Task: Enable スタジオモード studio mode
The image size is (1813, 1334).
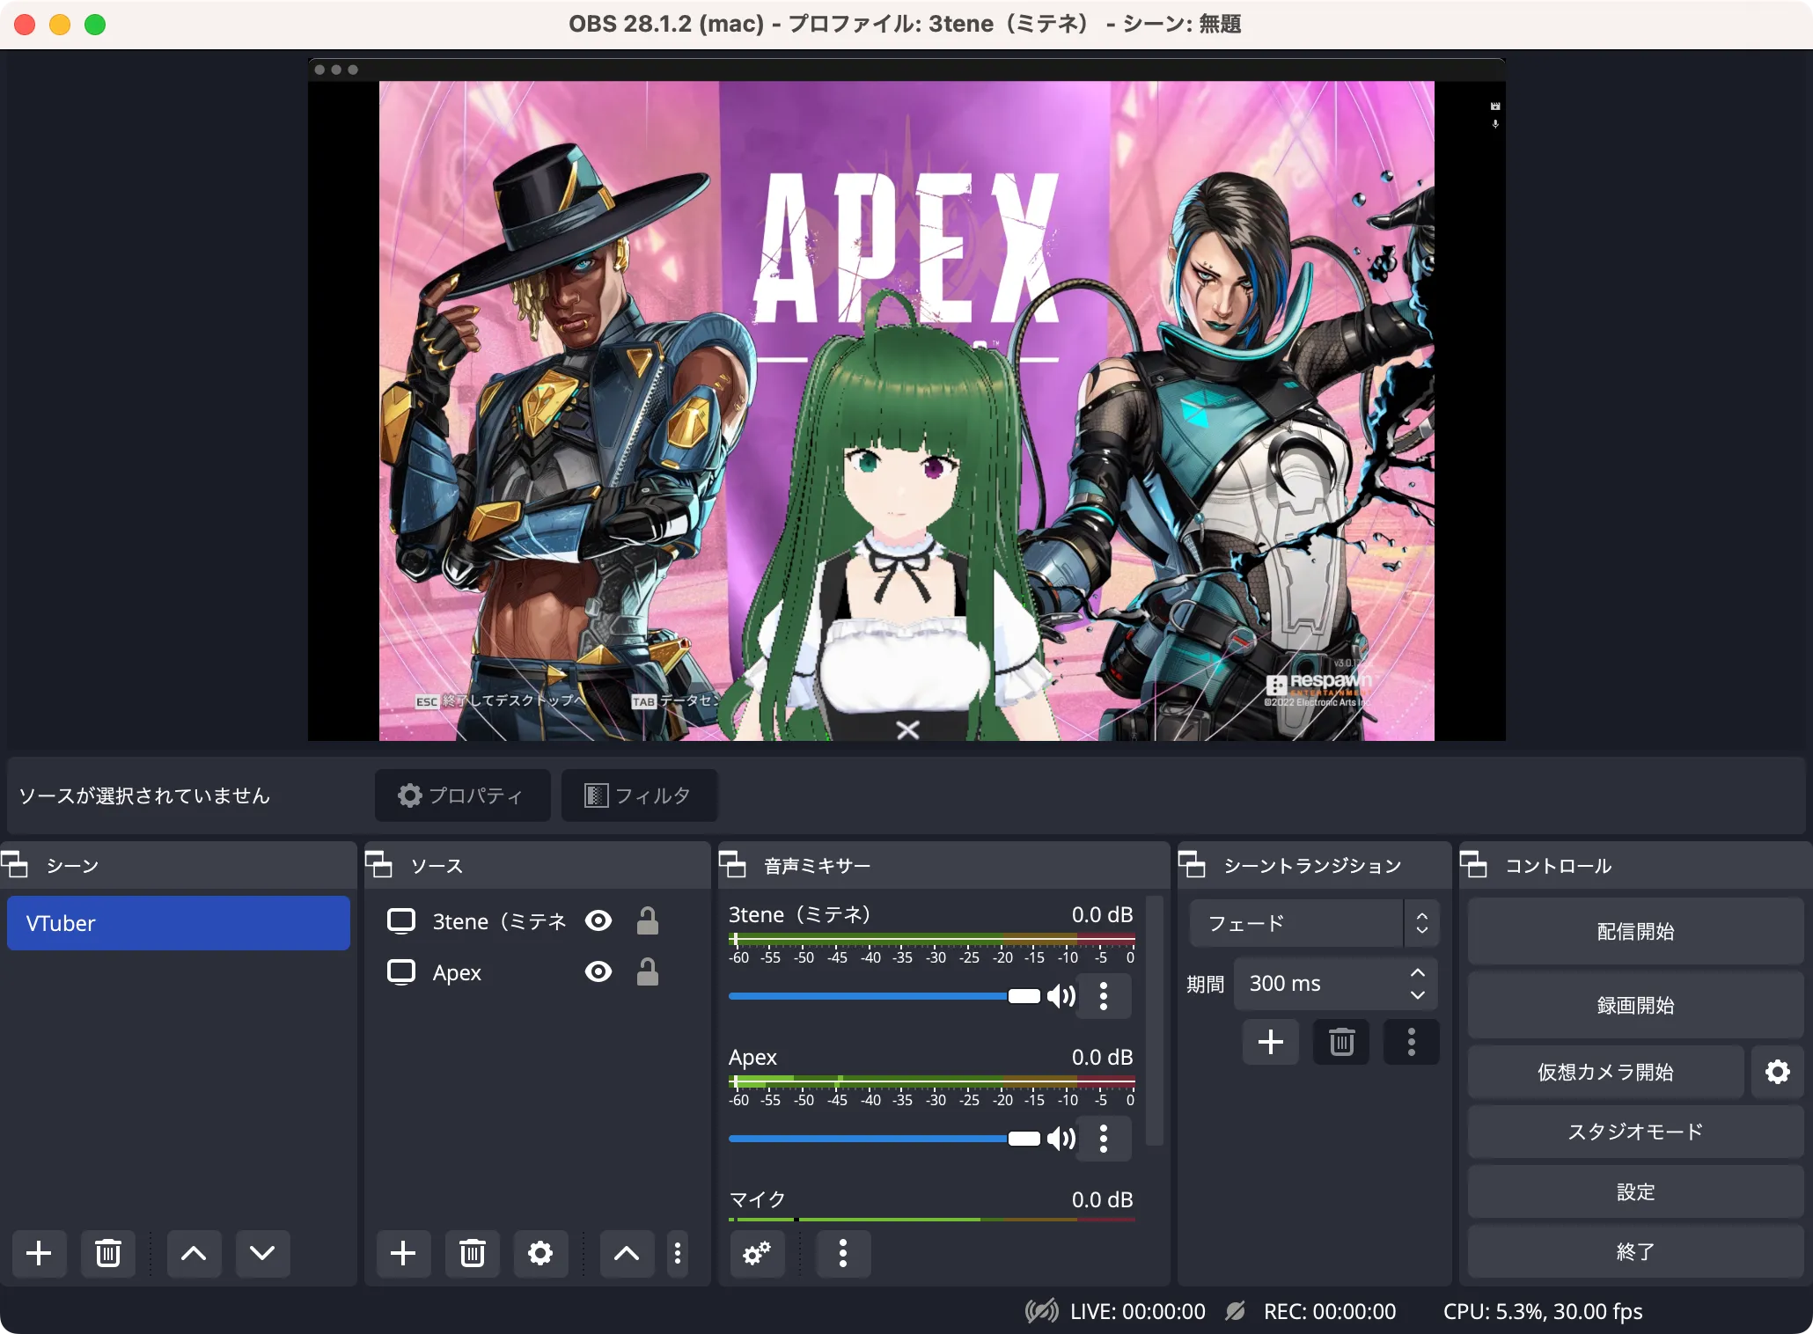Action: (1635, 1132)
